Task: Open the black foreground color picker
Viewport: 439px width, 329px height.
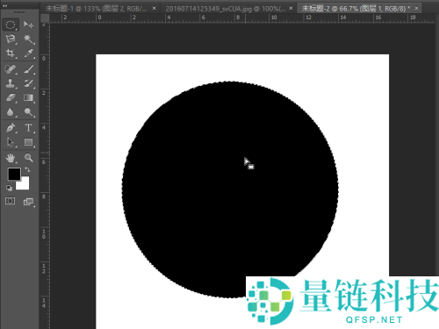Action: 13,174
